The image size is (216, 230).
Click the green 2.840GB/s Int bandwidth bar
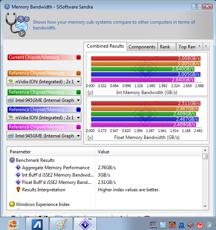pyautogui.click(x=142, y=69)
